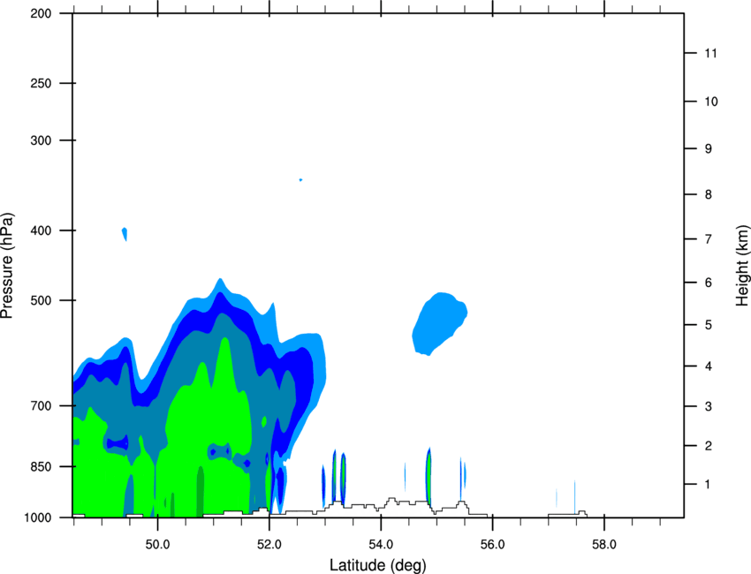
Task: Click the tiny blue dot near 350 hPa
Action: tap(300, 179)
